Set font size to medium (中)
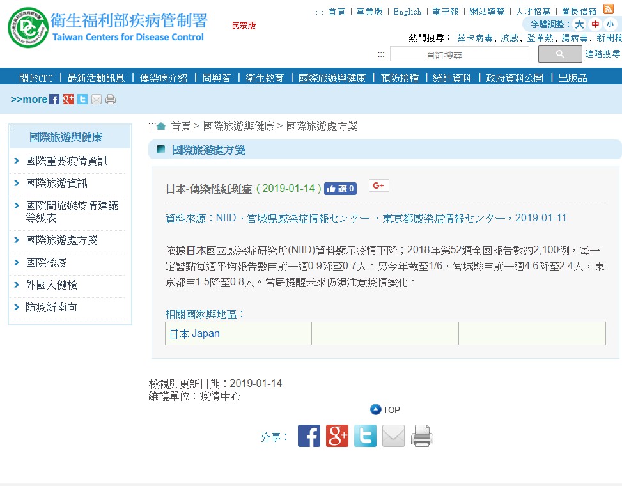 (595, 24)
